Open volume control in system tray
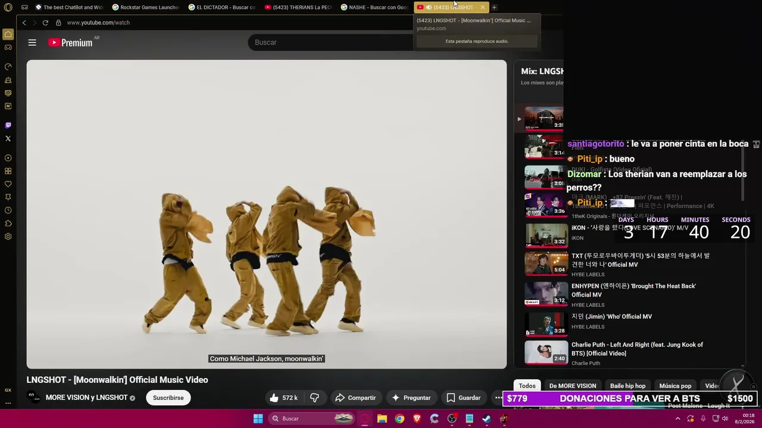762x428 pixels. click(x=724, y=418)
